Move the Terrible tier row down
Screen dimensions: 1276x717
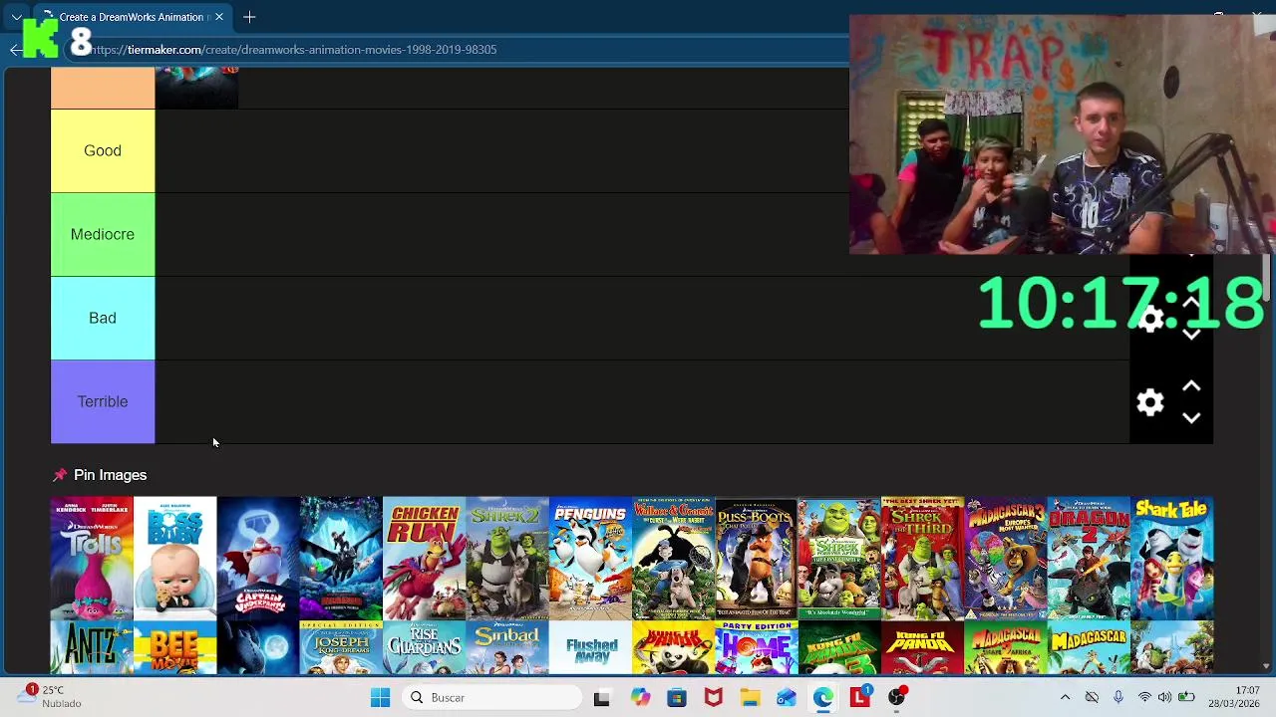(1191, 418)
